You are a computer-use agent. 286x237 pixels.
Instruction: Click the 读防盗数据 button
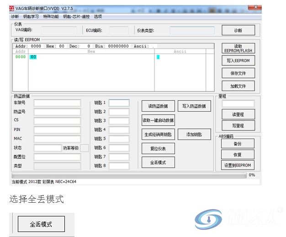click(158, 106)
